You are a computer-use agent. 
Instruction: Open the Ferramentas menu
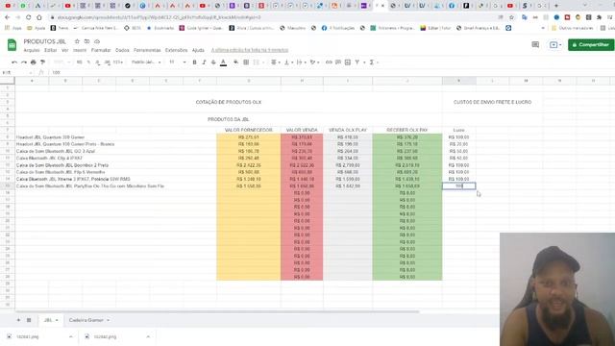pyautogui.click(x=147, y=50)
